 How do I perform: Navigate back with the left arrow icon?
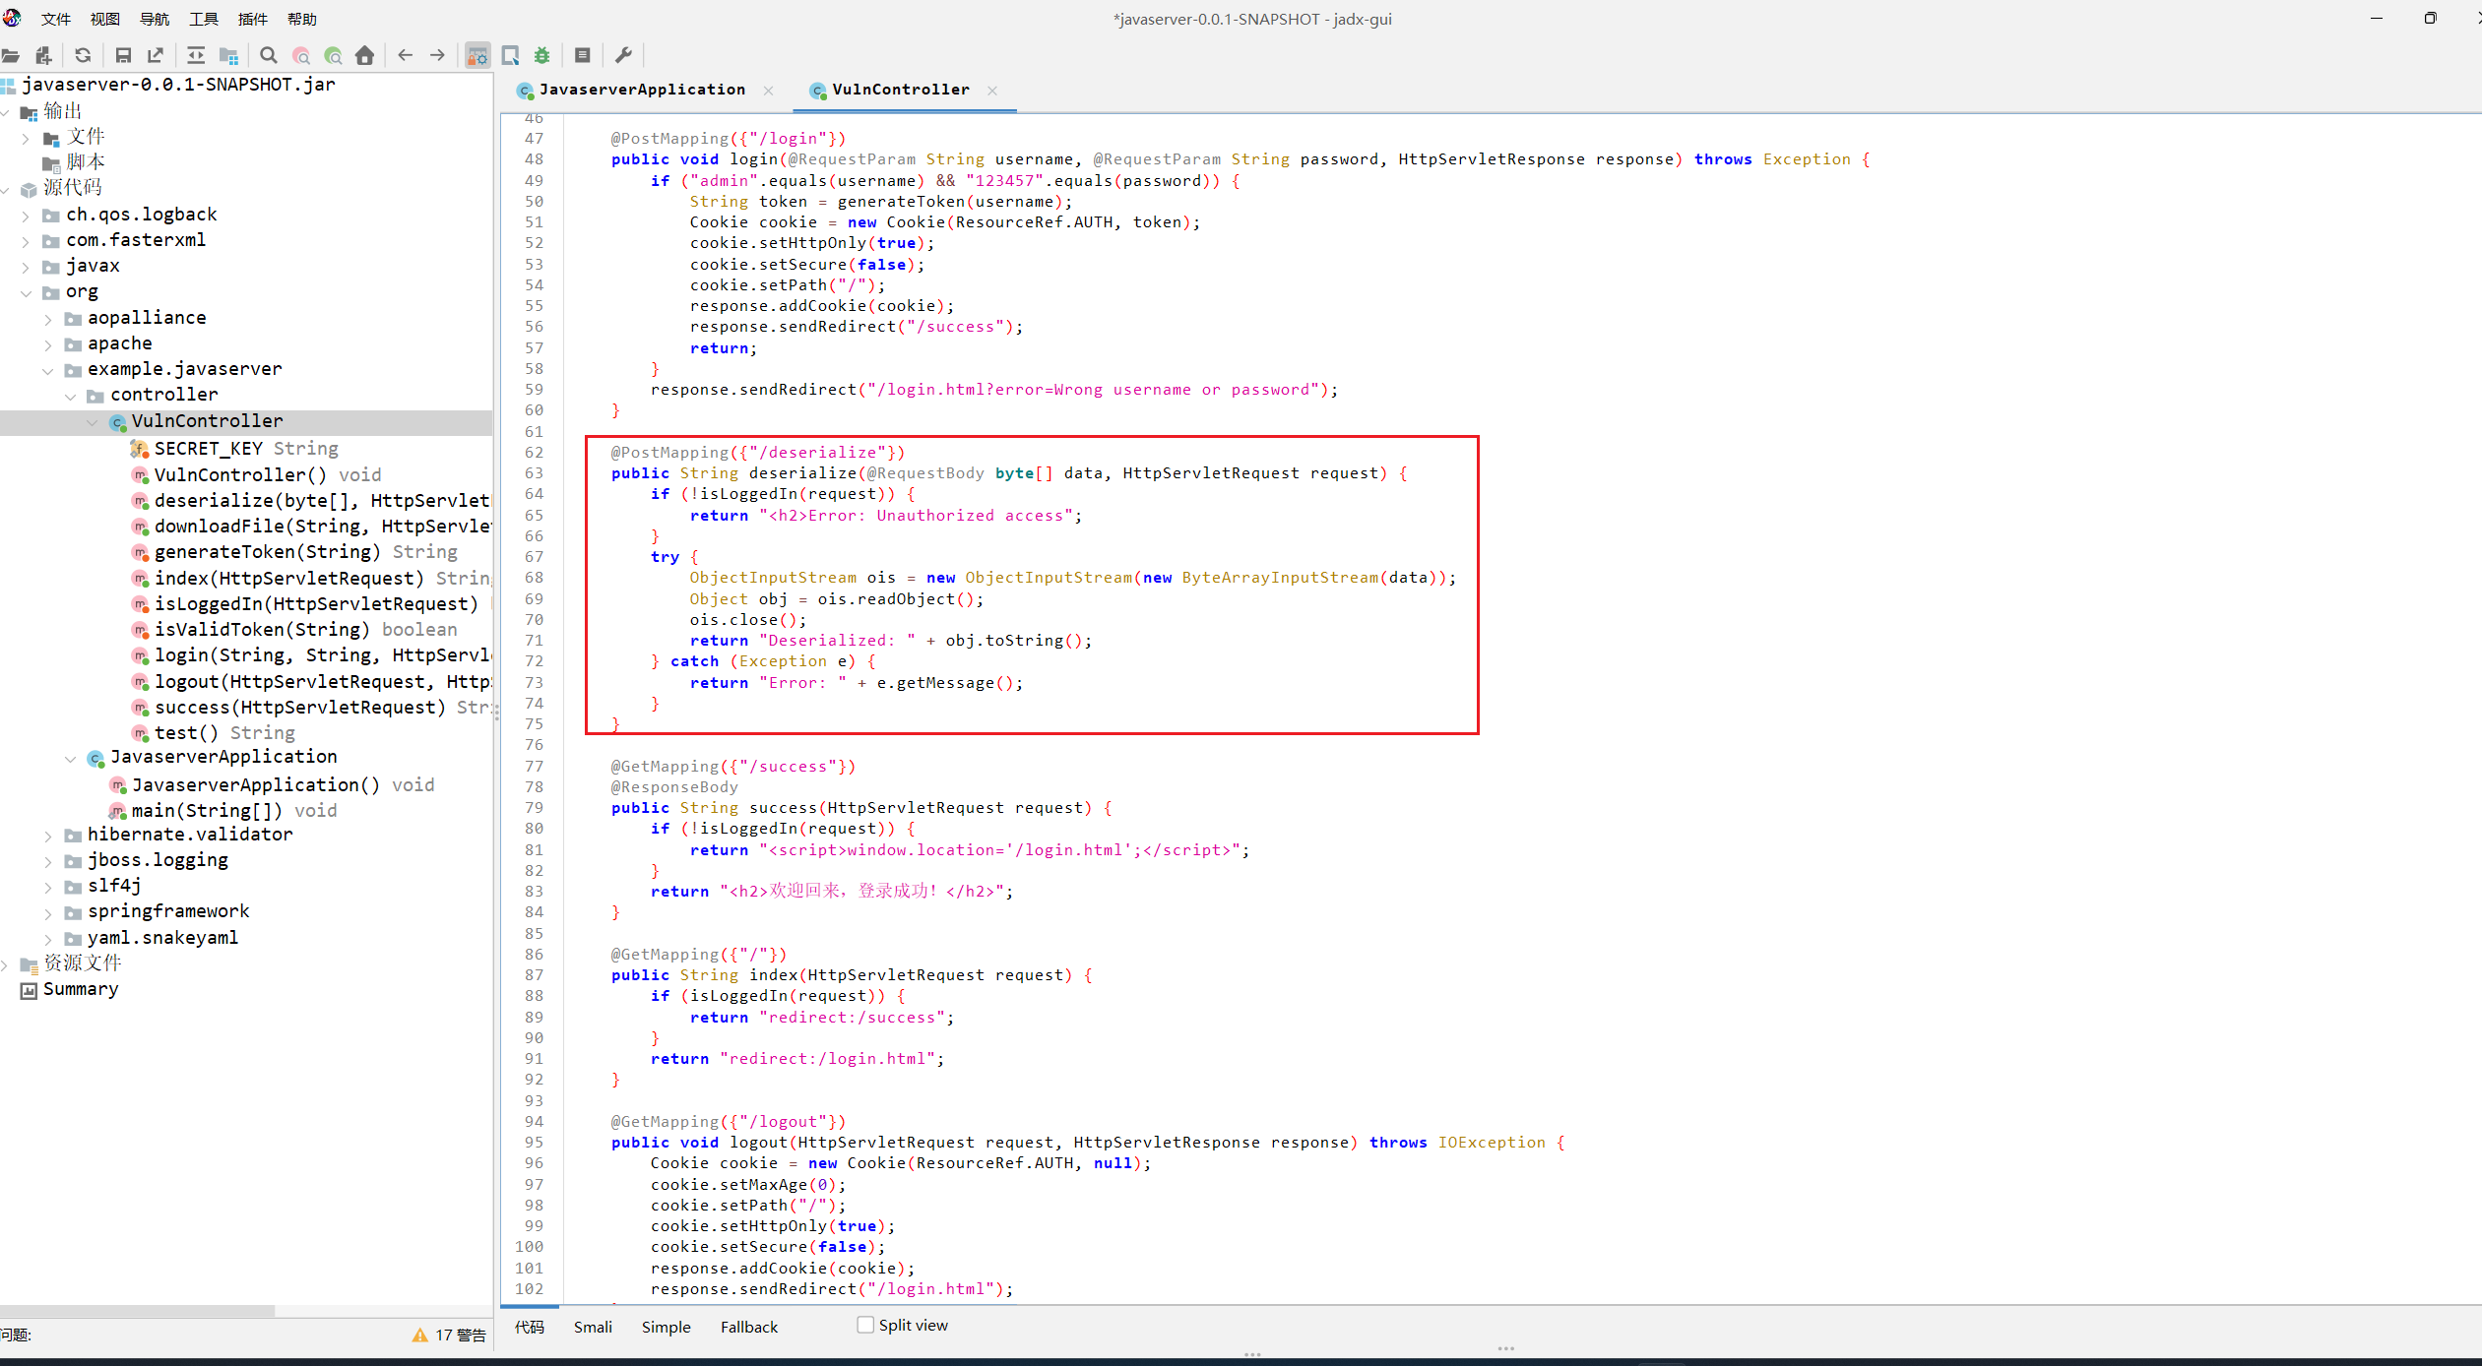(x=405, y=56)
